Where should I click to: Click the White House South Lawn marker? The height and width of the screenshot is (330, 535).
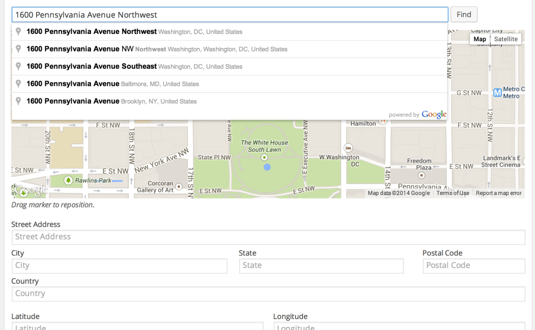click(264, 157)
